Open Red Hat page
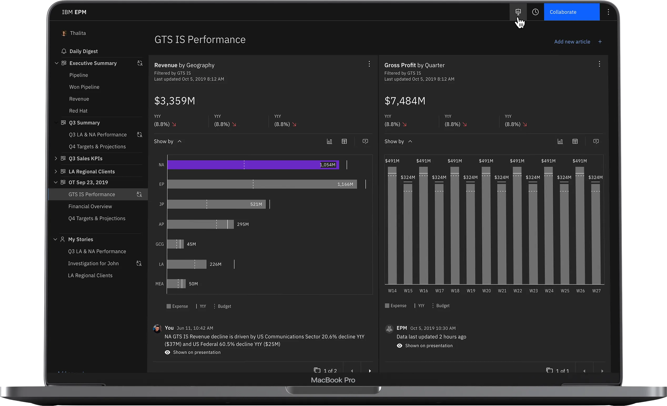Screen dimensions: 667x406 [78, 111]
